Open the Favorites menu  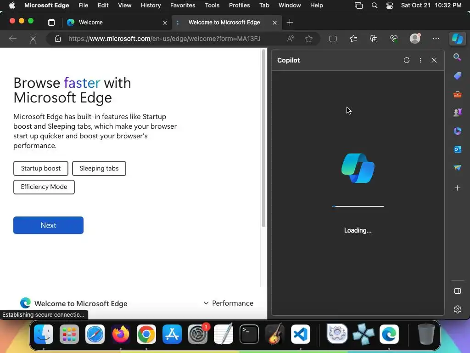click(183, 6)
